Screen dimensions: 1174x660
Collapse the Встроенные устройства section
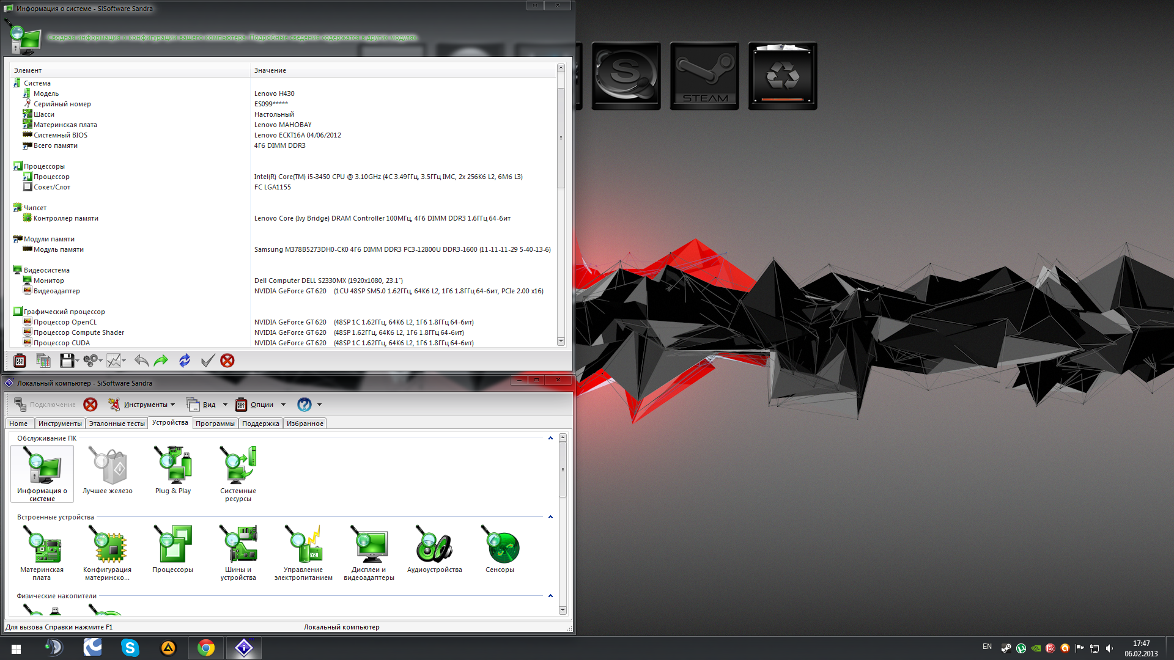tap(550, 517)
